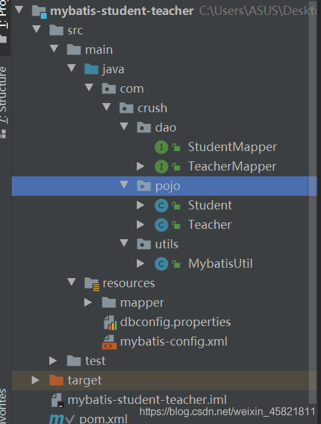Click the mybatis-student-teacher.iml file icon
Viewport: 321px width, 424px height.
(58, 401)
